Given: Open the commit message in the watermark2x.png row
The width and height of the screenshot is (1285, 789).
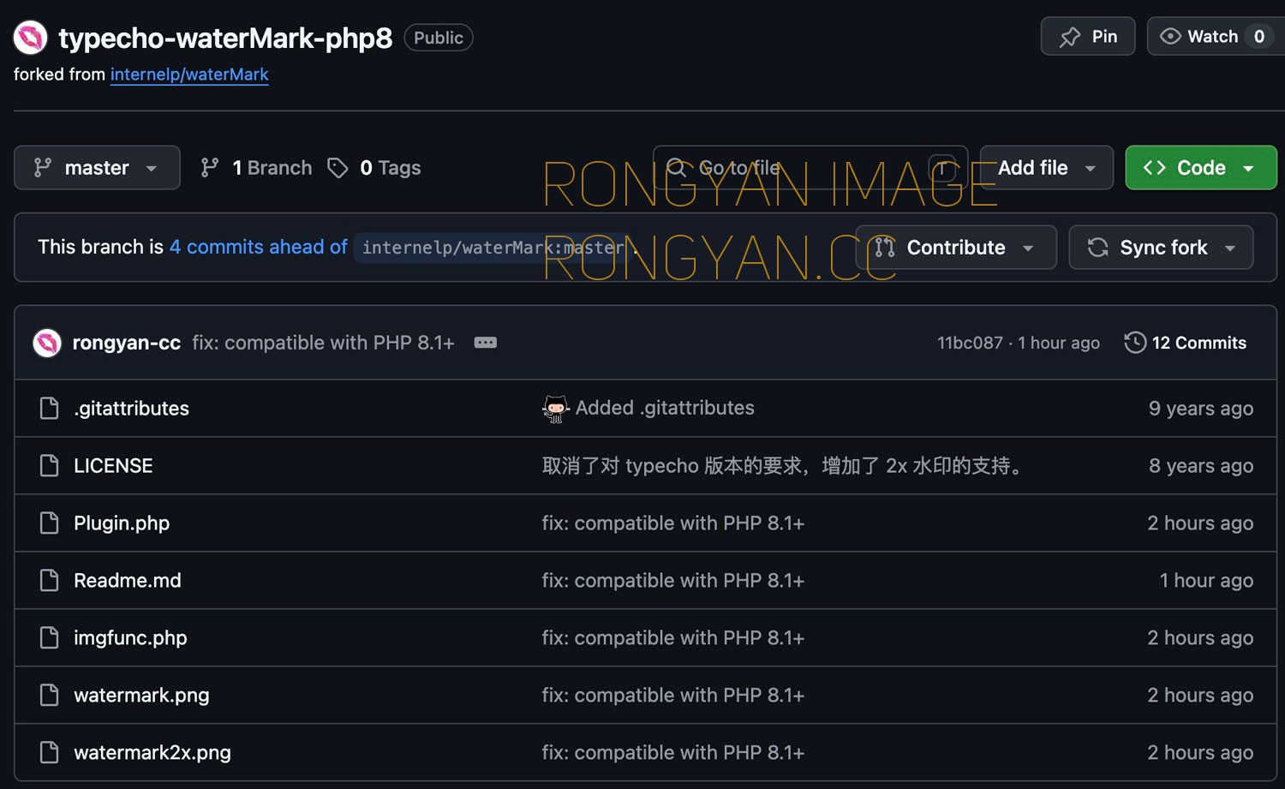Looking at the screenshot, I should click(x=673, y=753).
